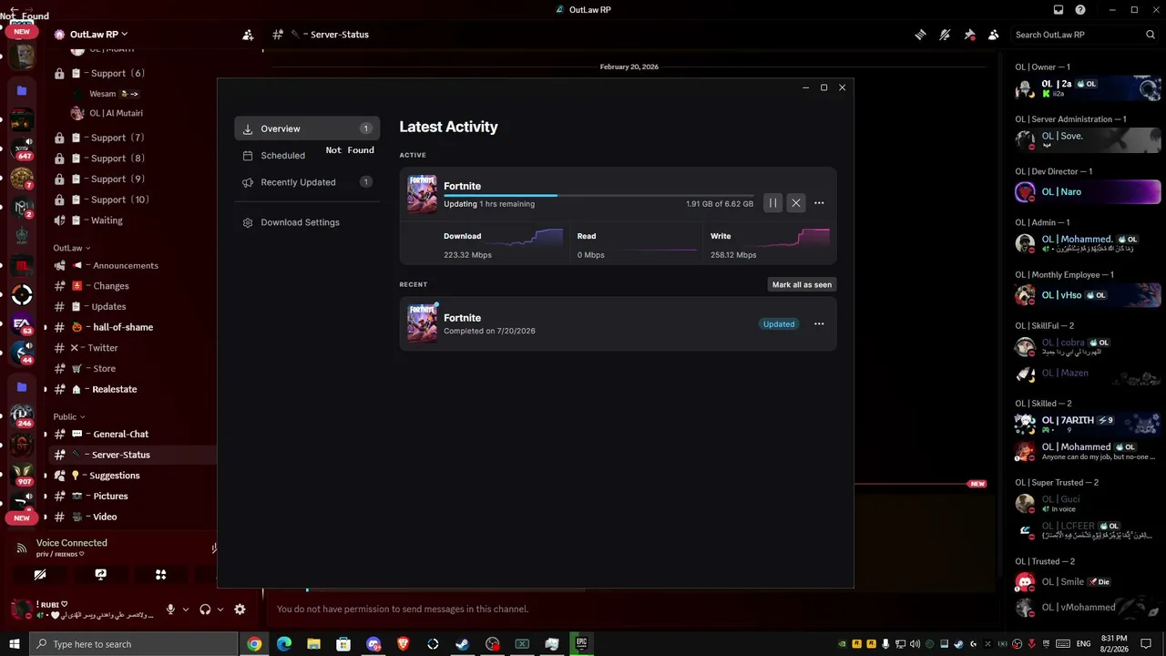Click the Windows taskbar search box
The image size is (1166, 656).
click(x=135, y=644)
